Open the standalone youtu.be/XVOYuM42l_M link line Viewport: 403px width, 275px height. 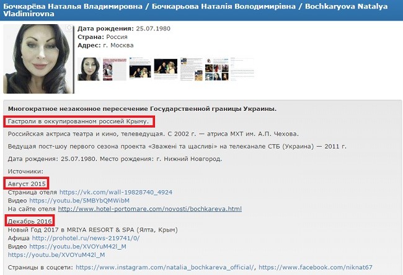click(x=56, y=255)
